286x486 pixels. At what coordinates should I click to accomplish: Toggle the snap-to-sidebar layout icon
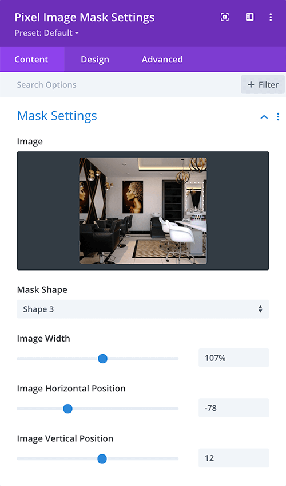pyautogui.click(x=250, y=17)
